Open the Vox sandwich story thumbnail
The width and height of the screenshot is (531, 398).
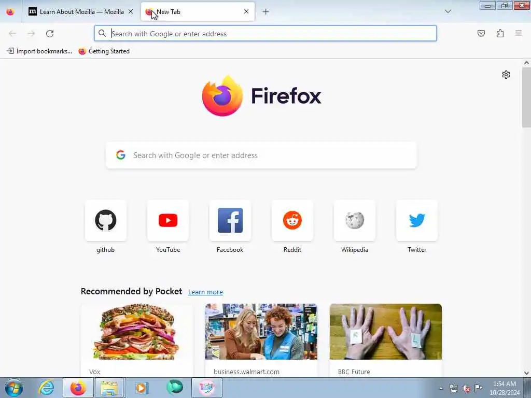[x=137, y=332]
